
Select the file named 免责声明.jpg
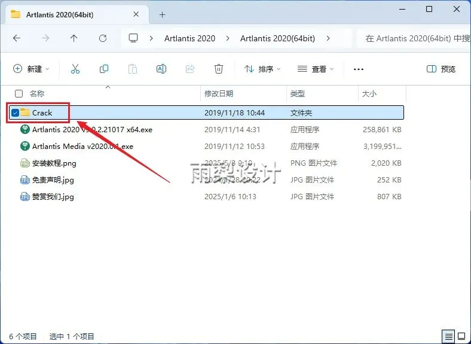pyautogui.click(x=53, y=180)
